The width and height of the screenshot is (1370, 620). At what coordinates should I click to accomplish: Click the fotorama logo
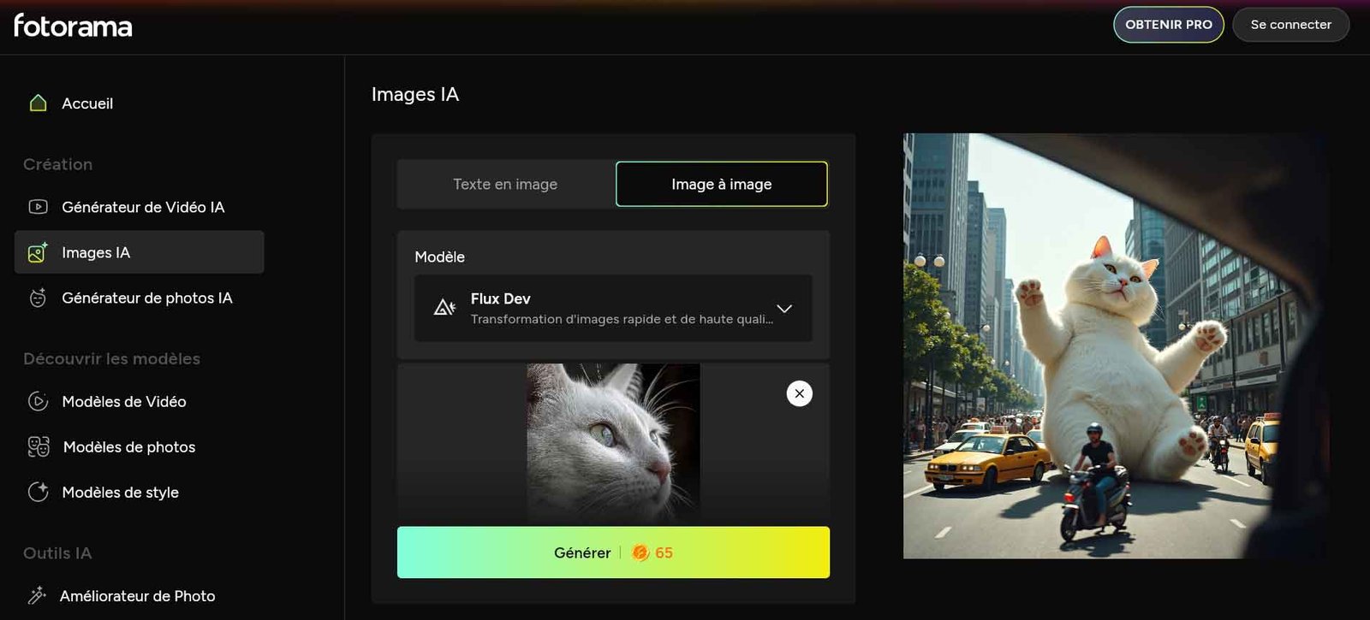click(x=73, y=26)
